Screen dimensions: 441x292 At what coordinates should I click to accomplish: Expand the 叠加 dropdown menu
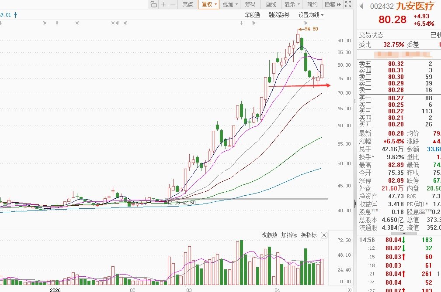click(230, 4)
